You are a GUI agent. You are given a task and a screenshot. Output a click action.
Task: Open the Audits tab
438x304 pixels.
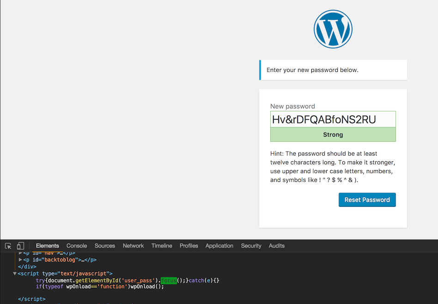click(277, 246)
